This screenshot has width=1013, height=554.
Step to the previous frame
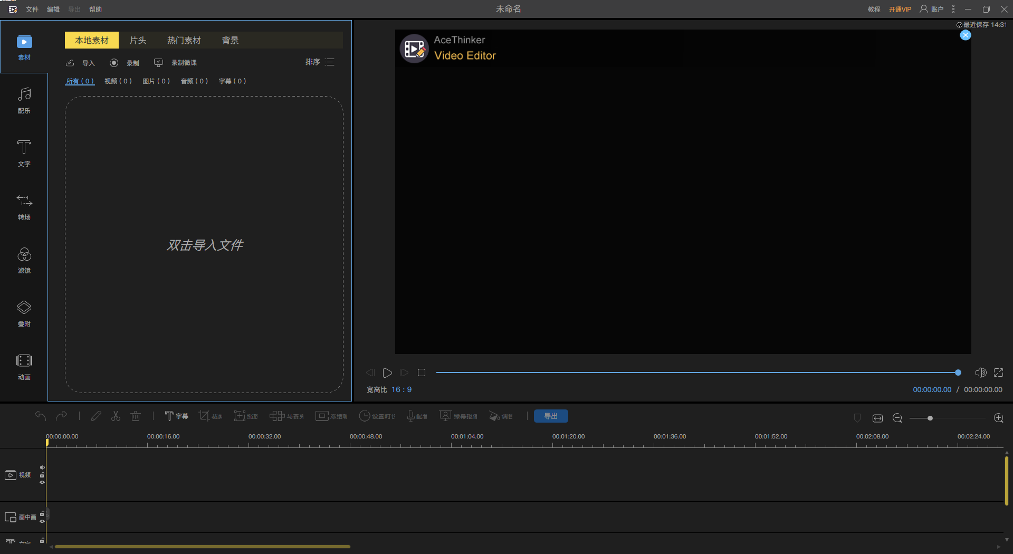point(370,372)
